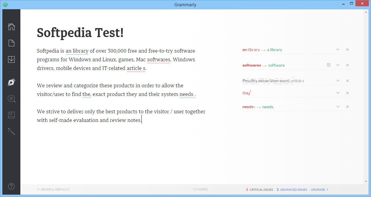Dismiss the 'needs .' suggestion
Screen dimensions: 371x197
(x=347, y=107)
